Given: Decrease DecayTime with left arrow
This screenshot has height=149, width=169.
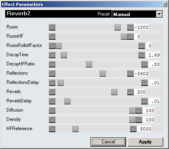Looking at the screenshot, I should pyautogui.click(x=52, y=55).
